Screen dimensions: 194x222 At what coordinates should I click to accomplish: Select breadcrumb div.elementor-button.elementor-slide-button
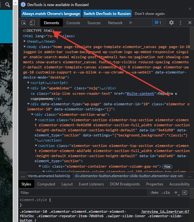(129, 176)
